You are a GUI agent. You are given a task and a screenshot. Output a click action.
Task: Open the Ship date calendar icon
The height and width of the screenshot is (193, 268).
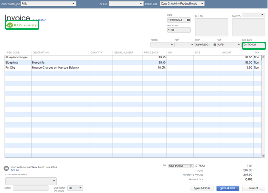[x=215, y=45]
